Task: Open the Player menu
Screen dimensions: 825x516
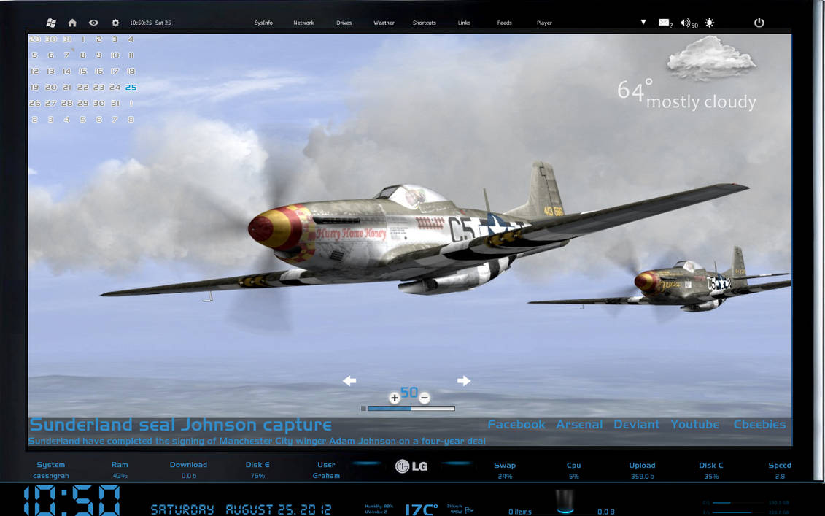Action: pyautogui.click(x=545, y=23)
